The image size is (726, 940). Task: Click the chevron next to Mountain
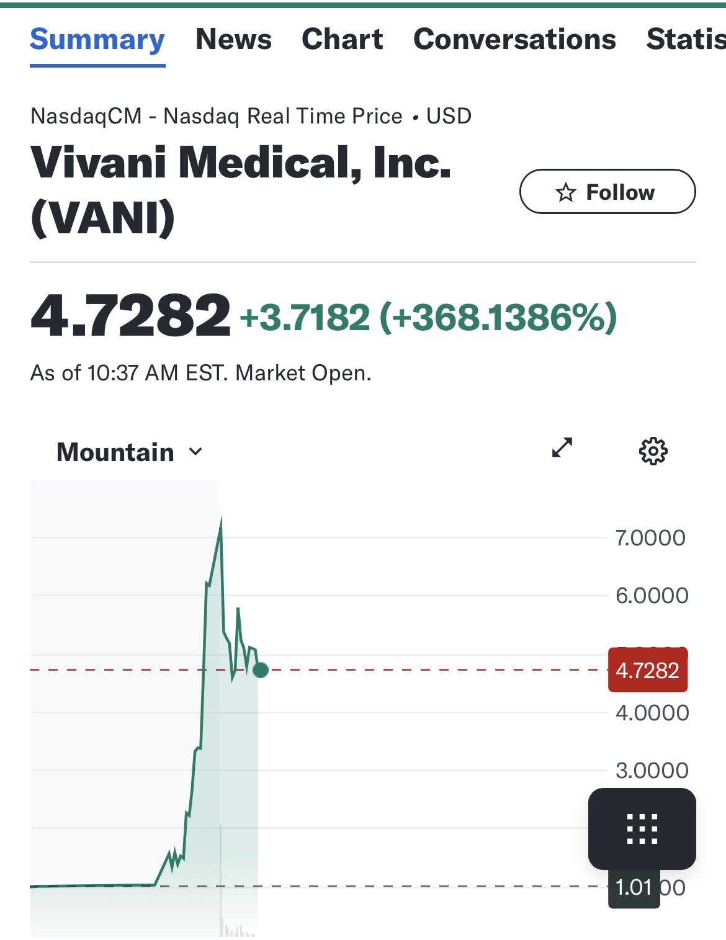coord(195,452)
